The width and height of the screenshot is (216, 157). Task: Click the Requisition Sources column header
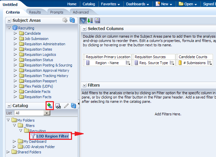(x=150, y=57)
